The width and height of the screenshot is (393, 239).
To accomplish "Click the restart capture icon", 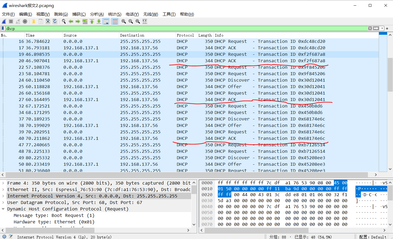I will 18,22.
